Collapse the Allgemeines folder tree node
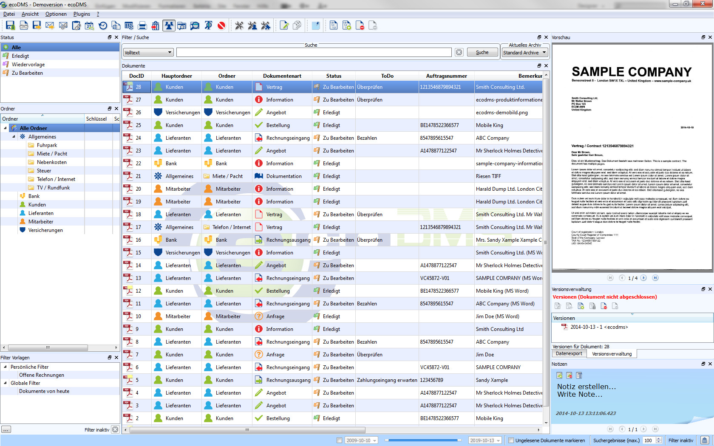The height and width of the screenshot is (446, 714). pyautogui.click(x=14, y=137)
